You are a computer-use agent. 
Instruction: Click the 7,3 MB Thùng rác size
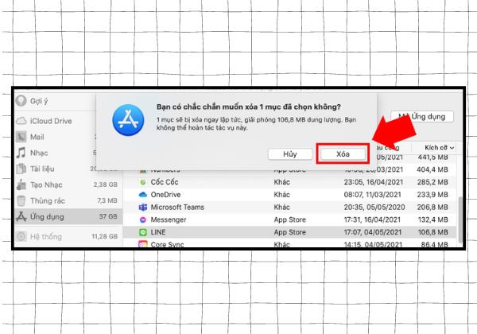[107, 200]
